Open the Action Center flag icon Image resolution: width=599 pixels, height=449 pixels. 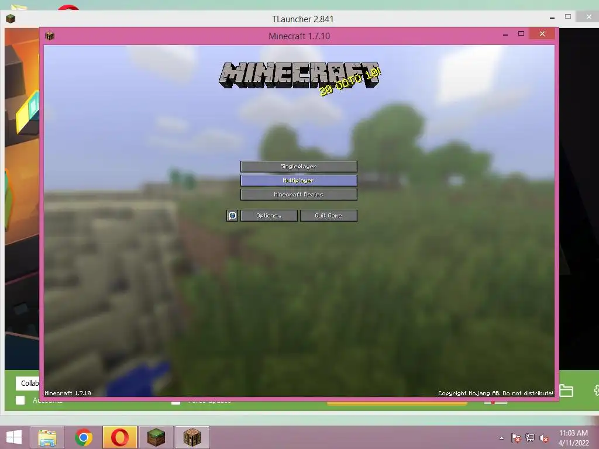point(516,438)
